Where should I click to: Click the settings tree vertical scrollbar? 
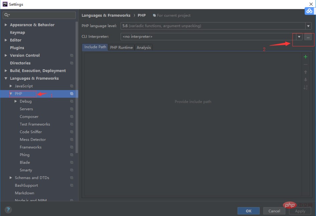76,87
